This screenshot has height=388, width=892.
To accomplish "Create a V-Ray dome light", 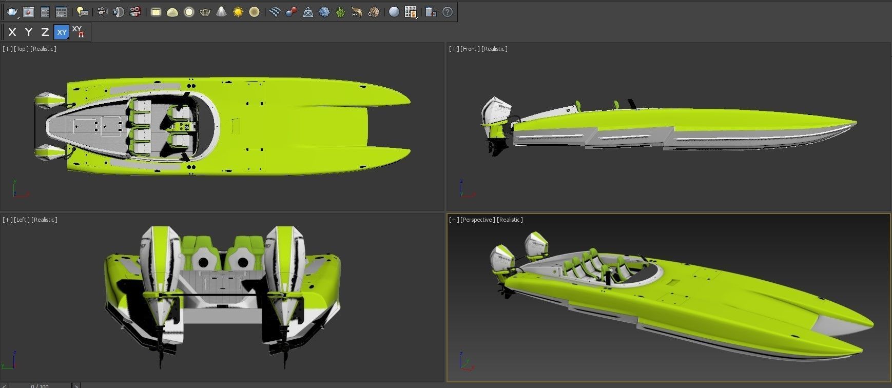I will pos(172,12).
